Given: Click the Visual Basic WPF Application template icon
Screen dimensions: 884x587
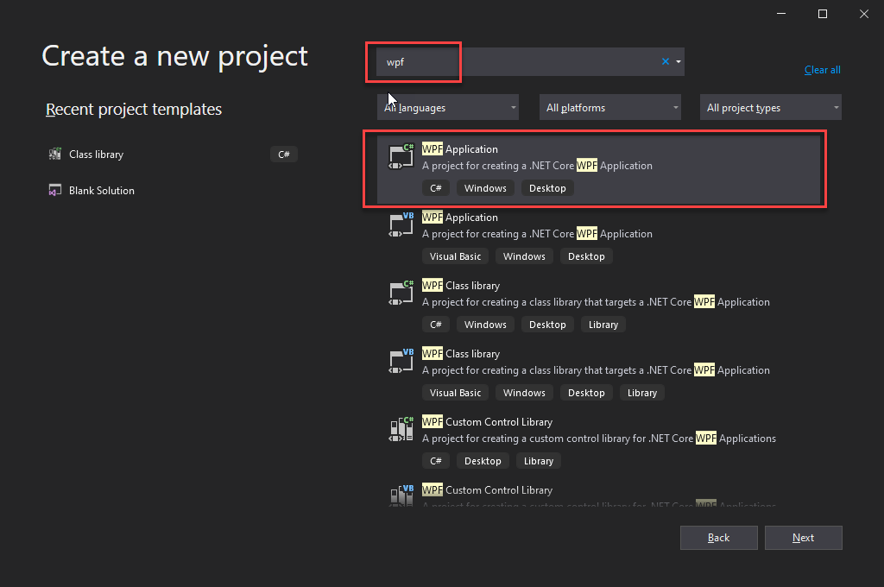Looking at the screenshot, I should [401, 224].
